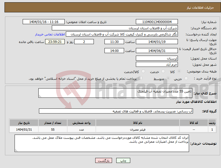
Task: Click the اطلاعات کالاهای مورد نیاز section heading
Action: pyautogui.click(x=196, y=102)
